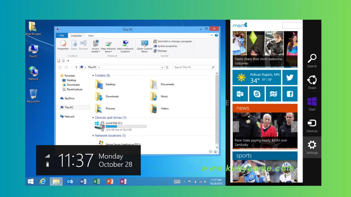Switch to the Computer tab

click(x=76, y=36)
